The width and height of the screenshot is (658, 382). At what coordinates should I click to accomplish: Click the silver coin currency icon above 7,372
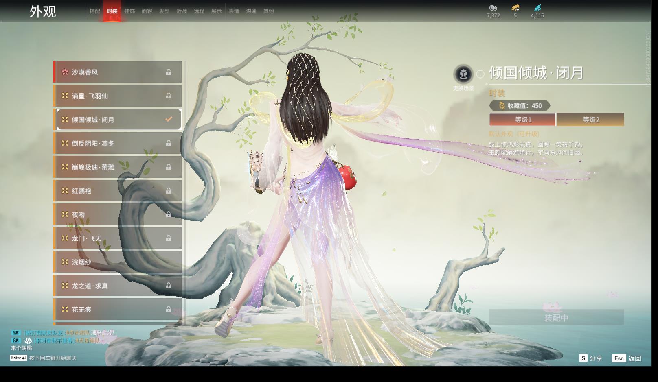(493, 8)
